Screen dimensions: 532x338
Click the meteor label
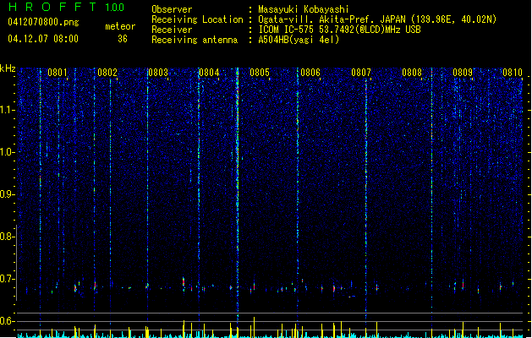(120, 26)
